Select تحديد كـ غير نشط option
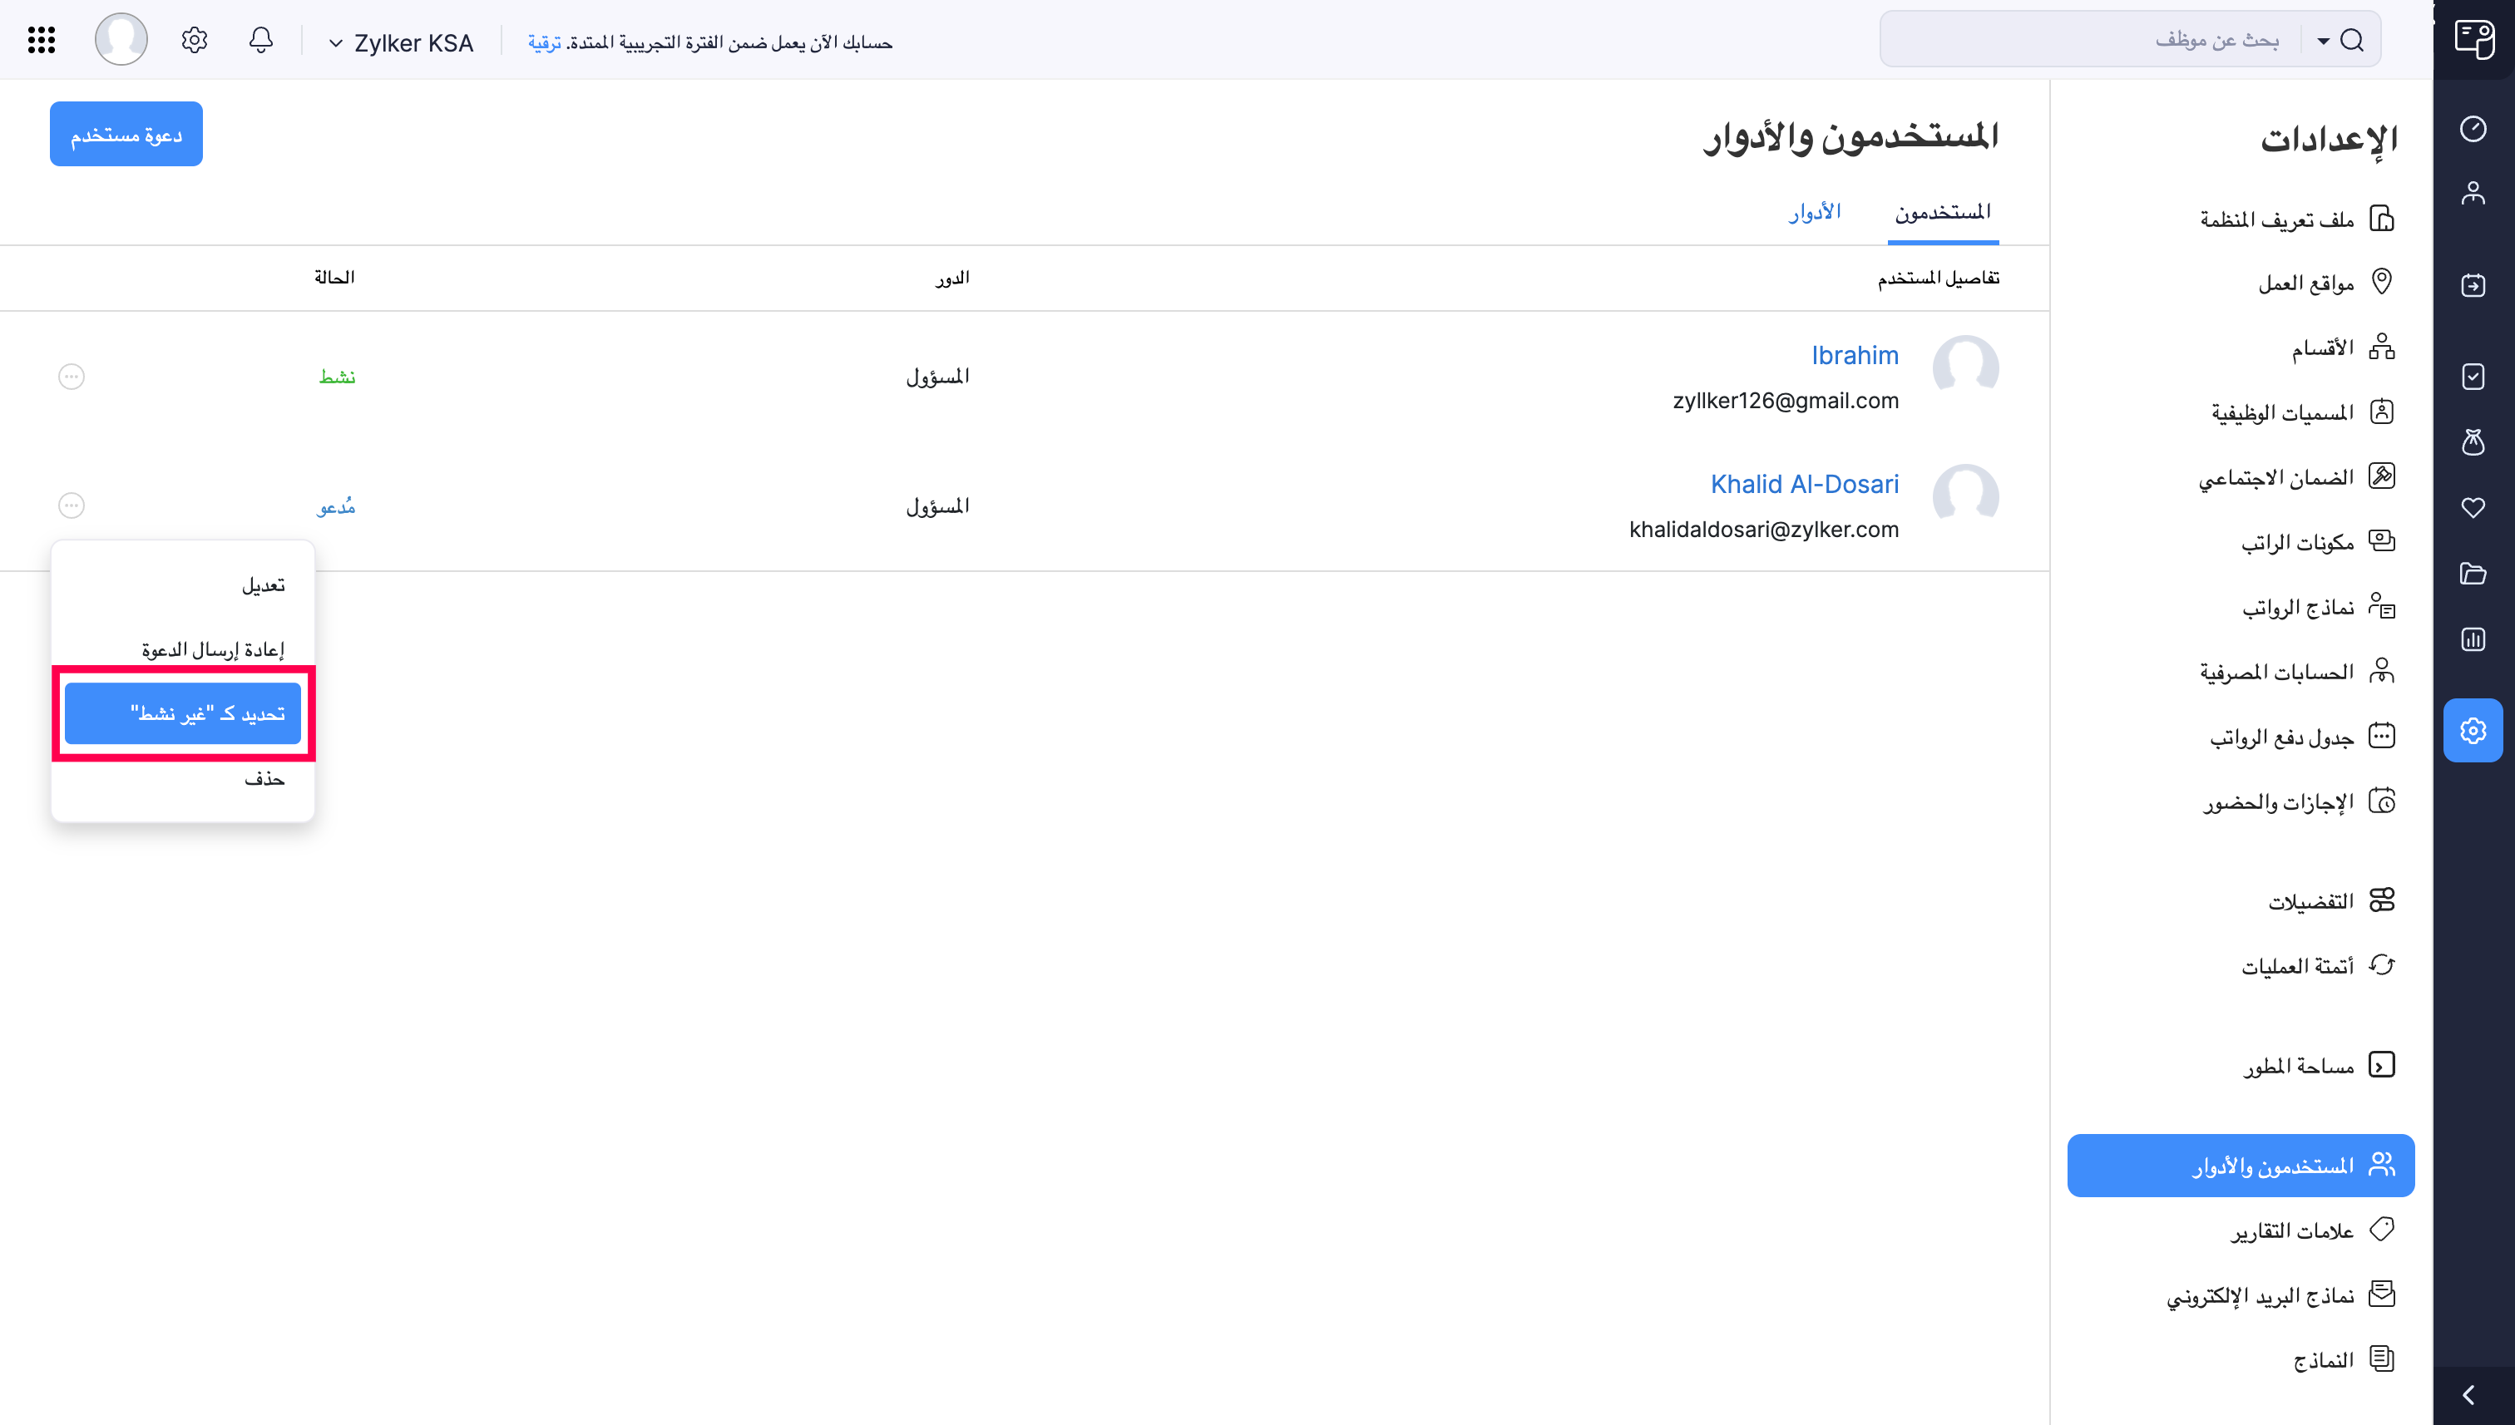2515x1425 pixels. 183,712
